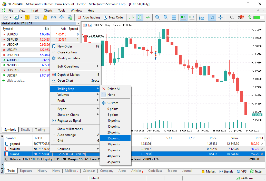The height and width of the screenshot is (181, 266).
Task: Open the History tab in Toolbox
Action: point(42,171)
